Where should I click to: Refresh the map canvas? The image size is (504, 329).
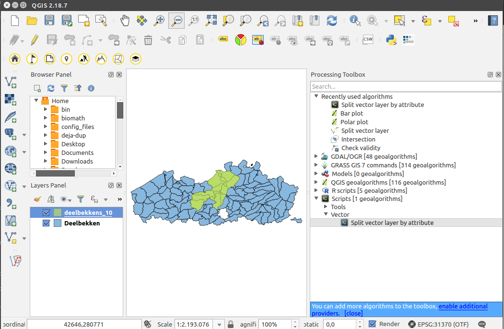tap(332, 21)
